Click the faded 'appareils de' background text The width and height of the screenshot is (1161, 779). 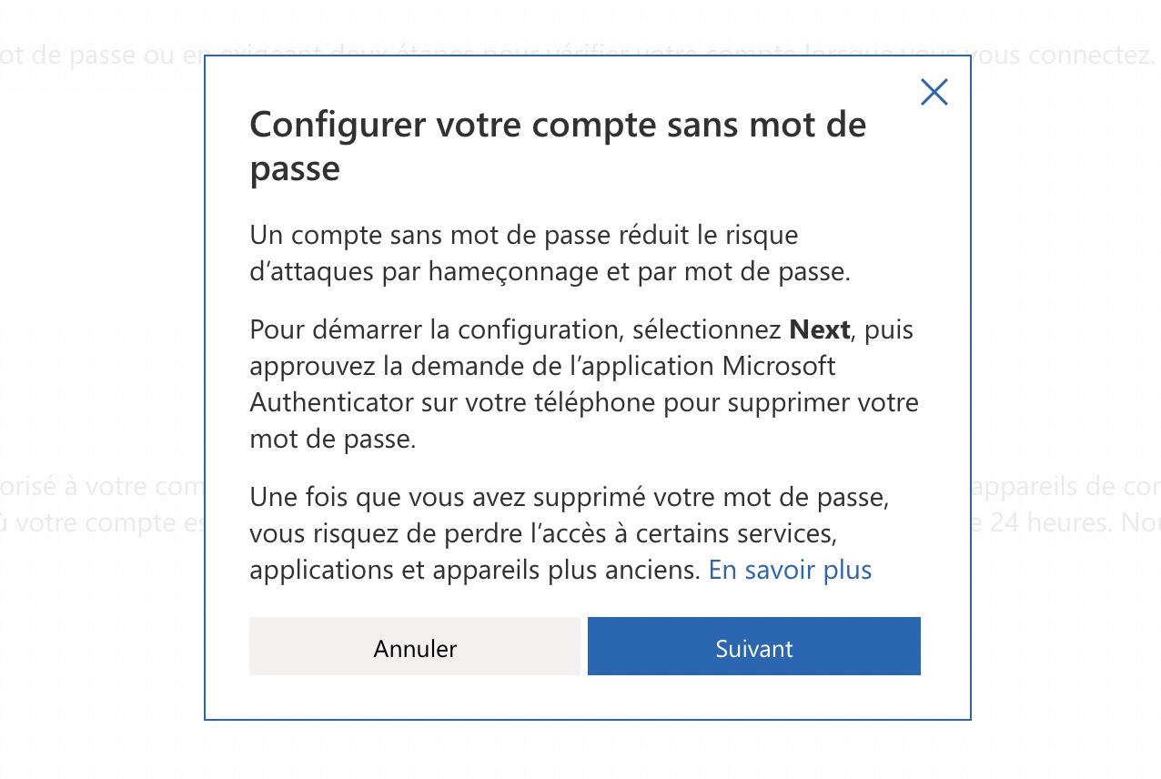(x=1048, y=485)
